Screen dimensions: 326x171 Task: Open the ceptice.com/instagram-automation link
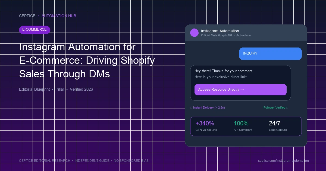click(x=283, y=161)
